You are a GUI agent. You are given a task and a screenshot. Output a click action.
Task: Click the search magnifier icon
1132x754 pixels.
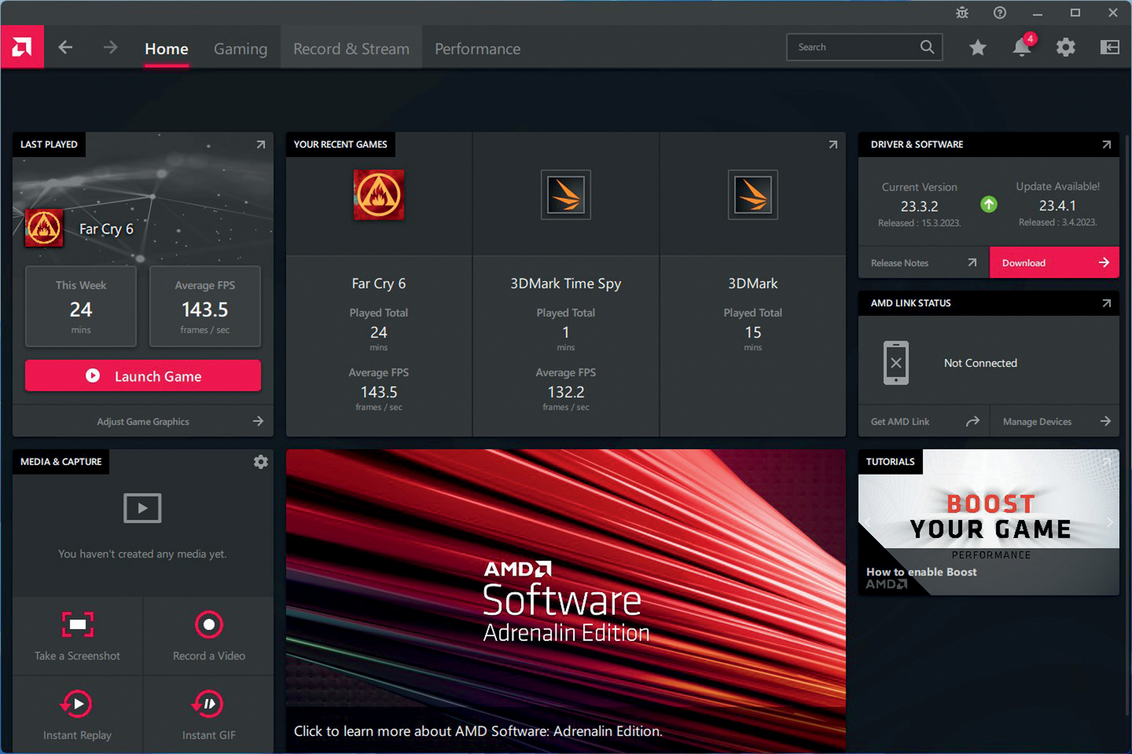click(927, 47)
